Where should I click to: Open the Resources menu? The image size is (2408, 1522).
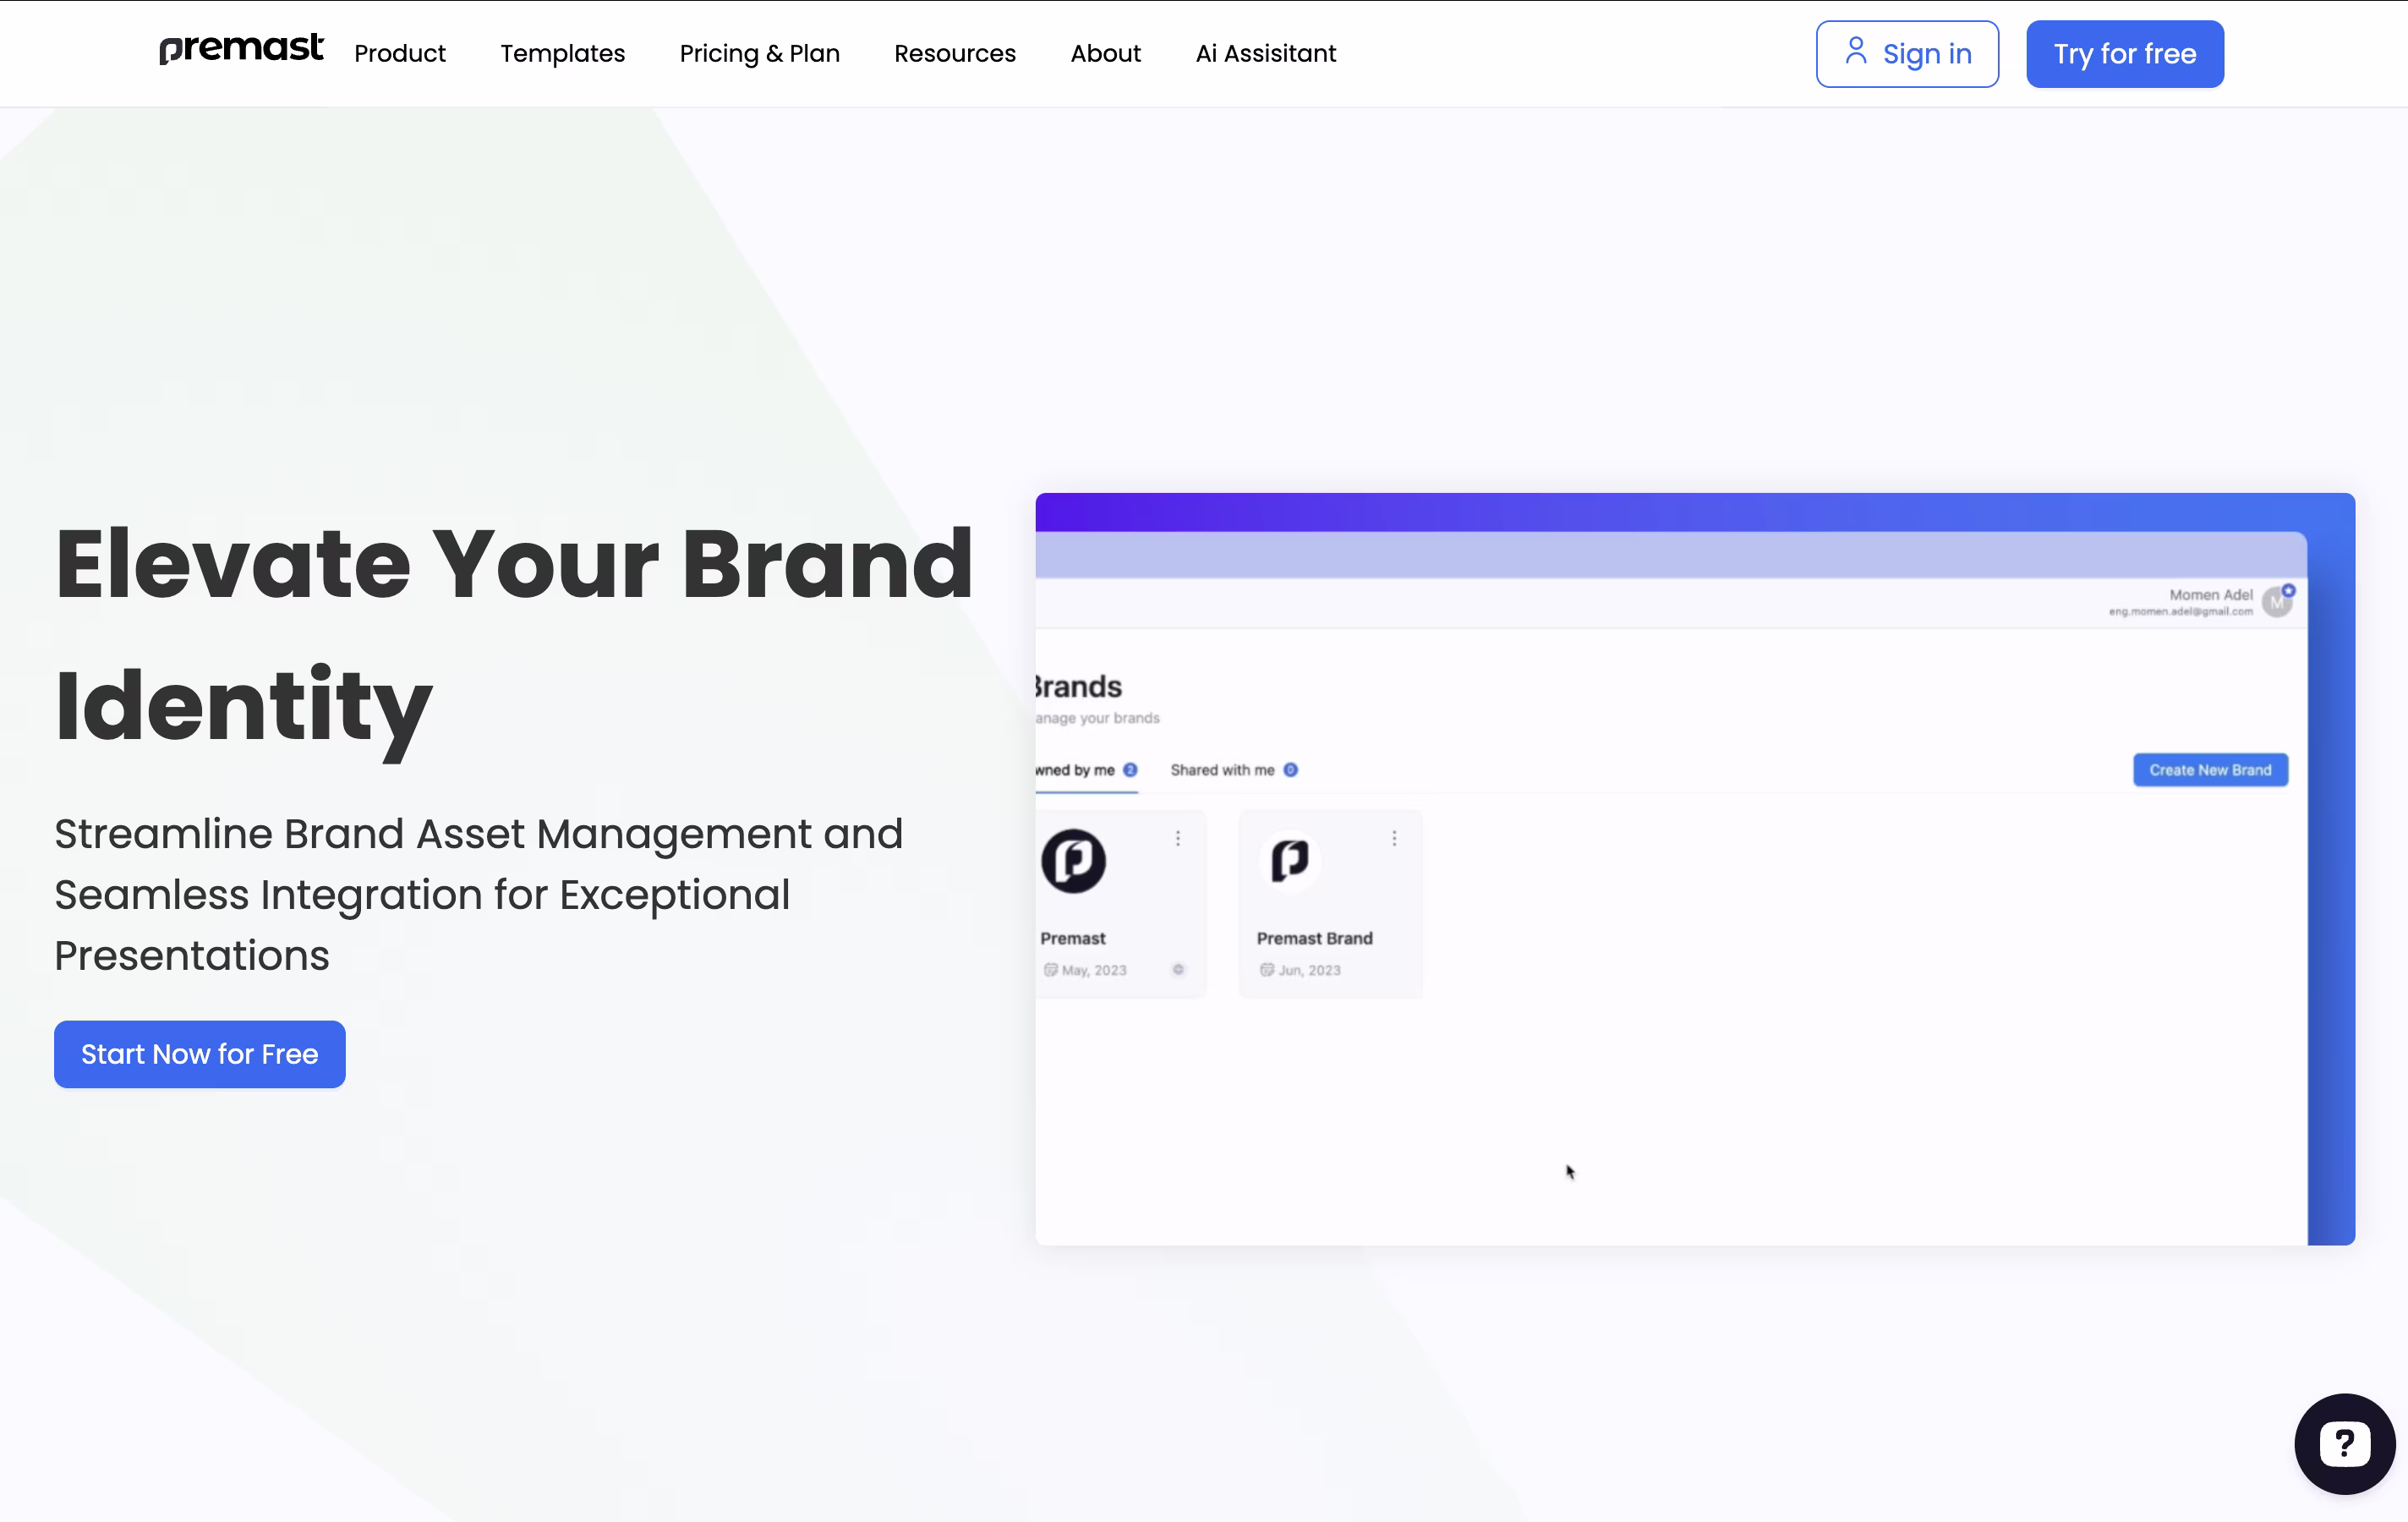click(x=955, y=53)
